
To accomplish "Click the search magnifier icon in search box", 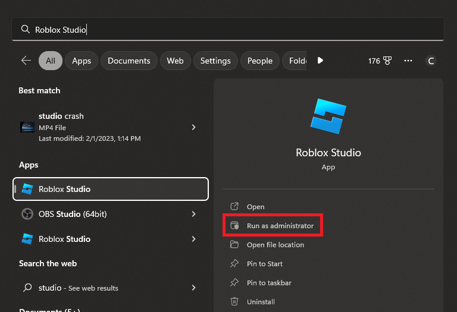I will 26,29.
